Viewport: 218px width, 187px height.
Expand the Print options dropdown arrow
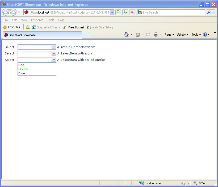pos(161,35)
